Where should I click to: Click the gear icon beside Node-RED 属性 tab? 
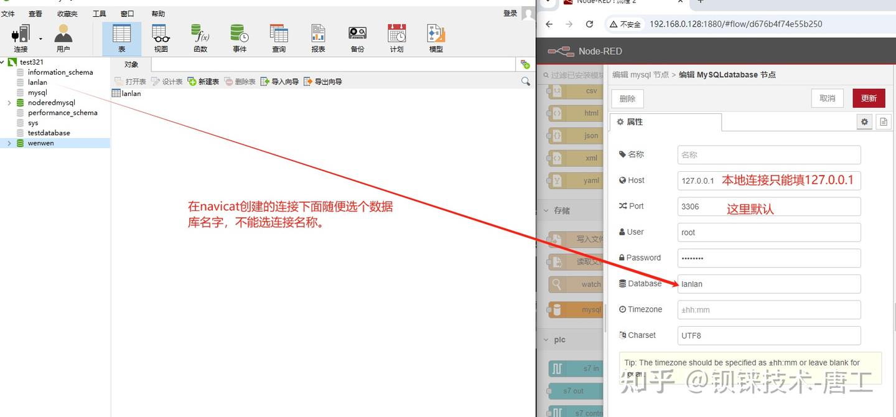coord(864,121)
